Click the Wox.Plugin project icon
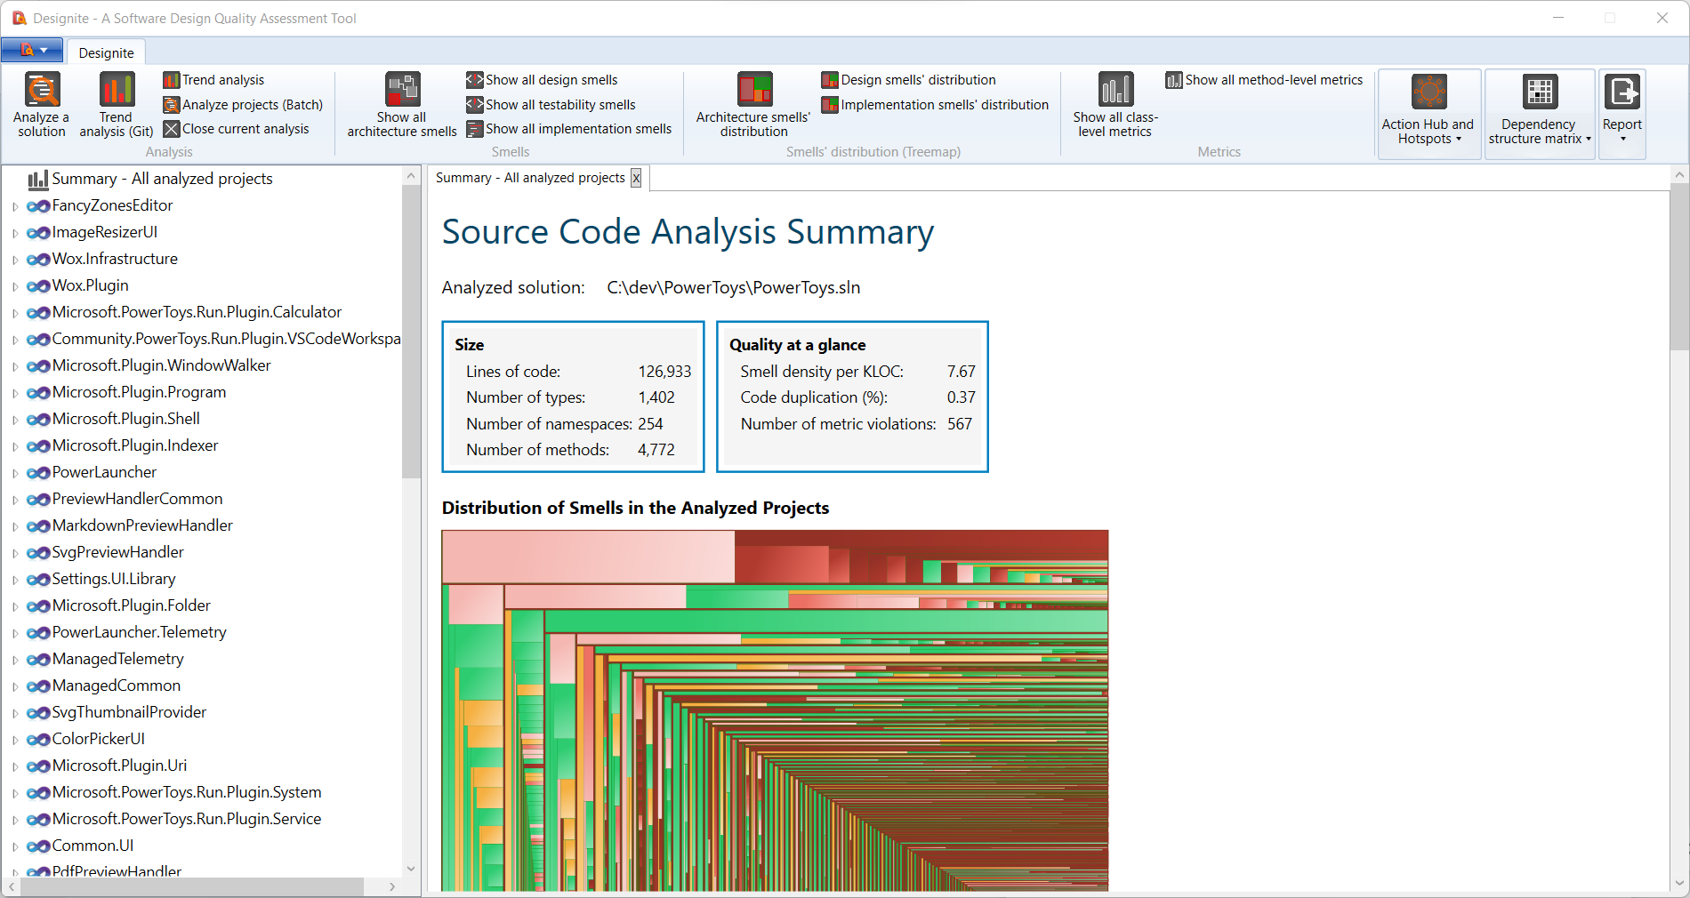The image size is (1690, 898). 38,286
